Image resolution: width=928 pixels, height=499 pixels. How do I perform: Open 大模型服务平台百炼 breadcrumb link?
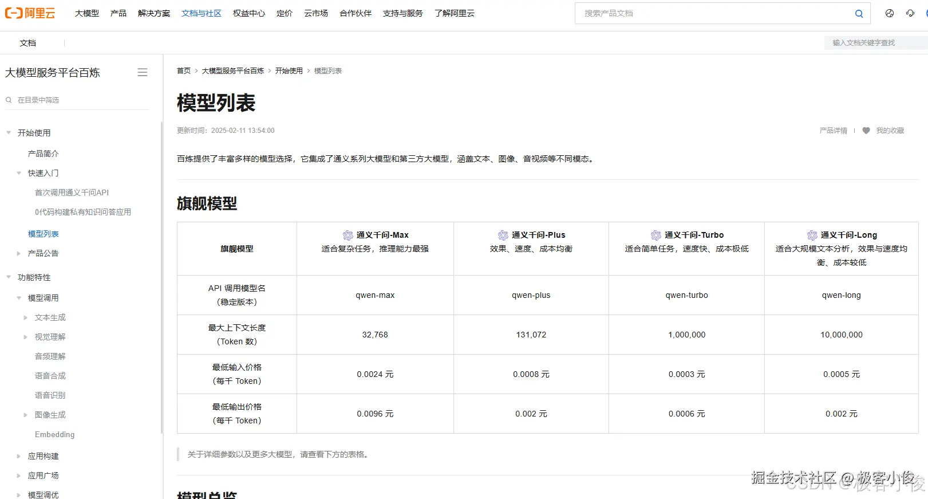tap(233, 70)
